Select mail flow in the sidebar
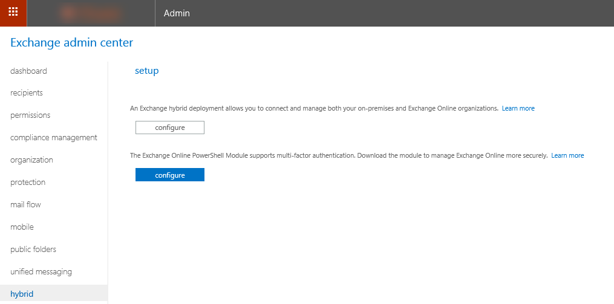 (x=25, y=204)
